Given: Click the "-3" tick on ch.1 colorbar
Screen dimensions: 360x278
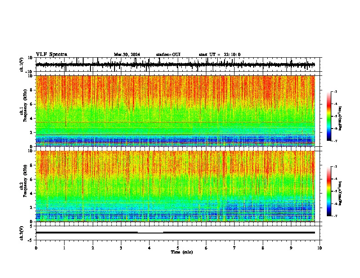Looking at the screenshot, I should (335, 91).
